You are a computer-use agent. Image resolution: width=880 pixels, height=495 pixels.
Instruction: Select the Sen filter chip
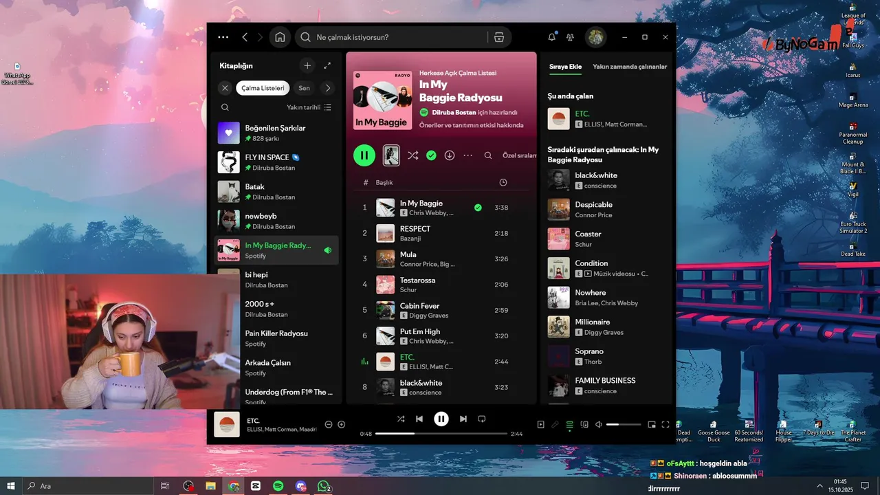pos(303,88)
